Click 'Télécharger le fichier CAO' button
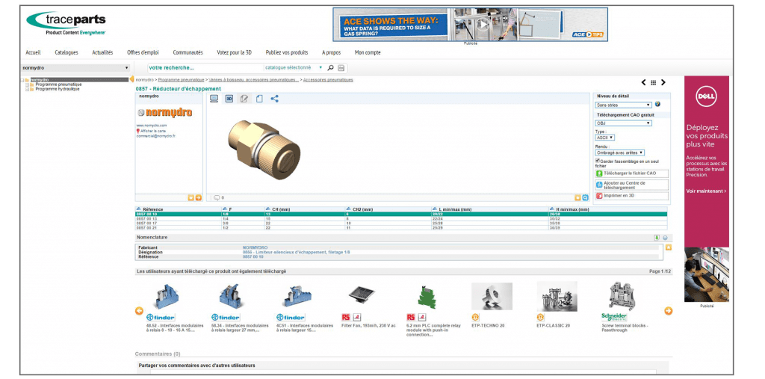Viewport: 765px width, 379px height. [630, 173]
